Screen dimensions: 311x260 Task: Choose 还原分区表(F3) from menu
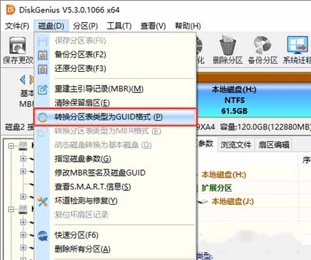[115, 68]
